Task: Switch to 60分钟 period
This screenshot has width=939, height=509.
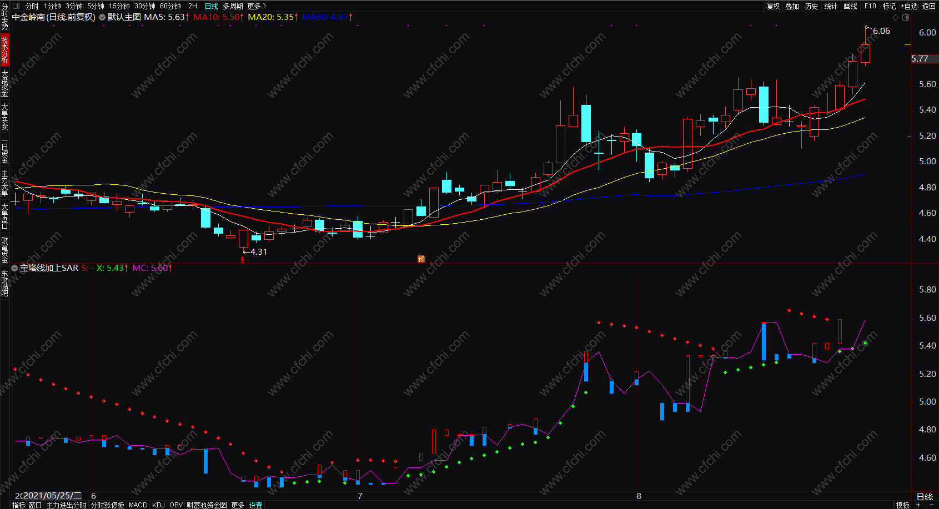Action: 170,6
